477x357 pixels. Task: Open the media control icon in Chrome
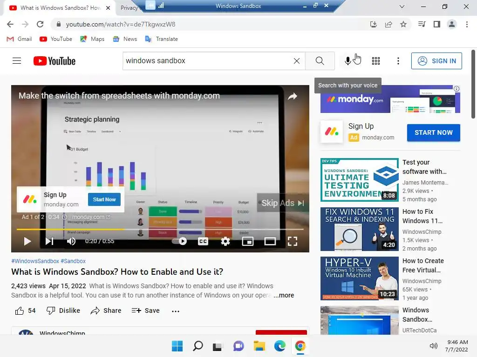tap(422, 24)
